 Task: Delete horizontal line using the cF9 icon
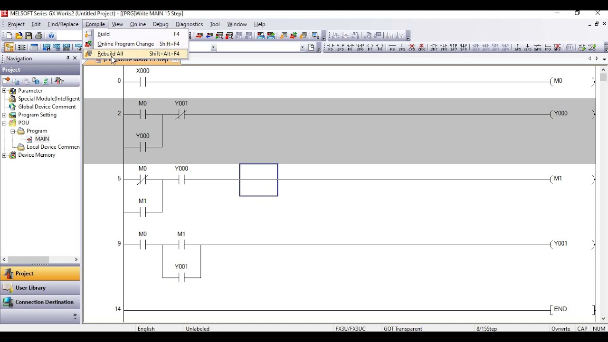pos(412,47)
